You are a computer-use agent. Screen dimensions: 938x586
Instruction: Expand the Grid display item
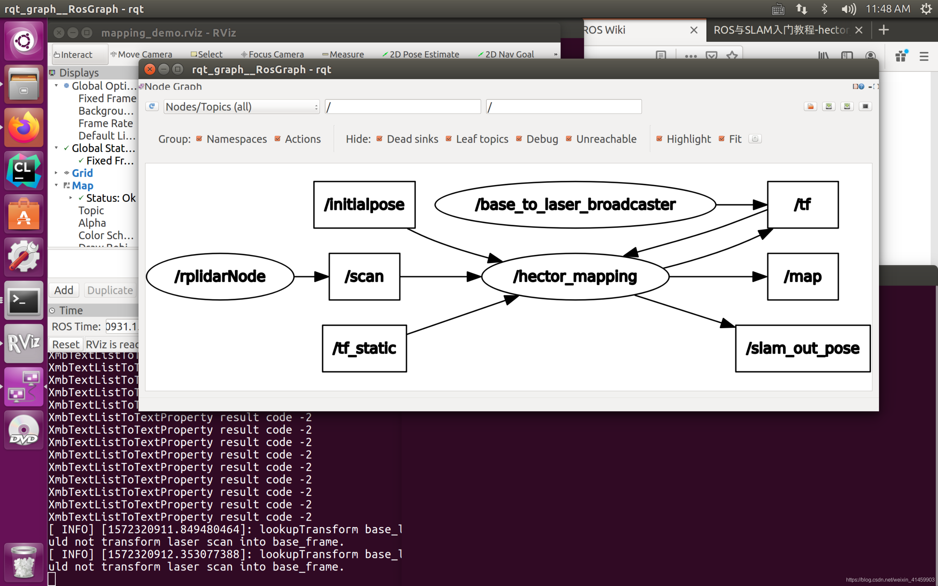(x=56, y=173)
